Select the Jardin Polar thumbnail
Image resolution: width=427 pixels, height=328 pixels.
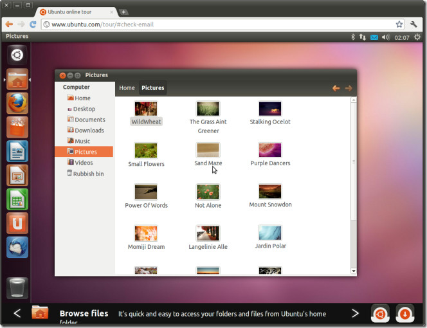pos(270,233)
